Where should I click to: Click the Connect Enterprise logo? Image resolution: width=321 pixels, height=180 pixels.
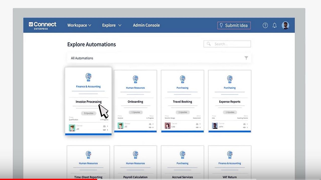pos(42,25)
